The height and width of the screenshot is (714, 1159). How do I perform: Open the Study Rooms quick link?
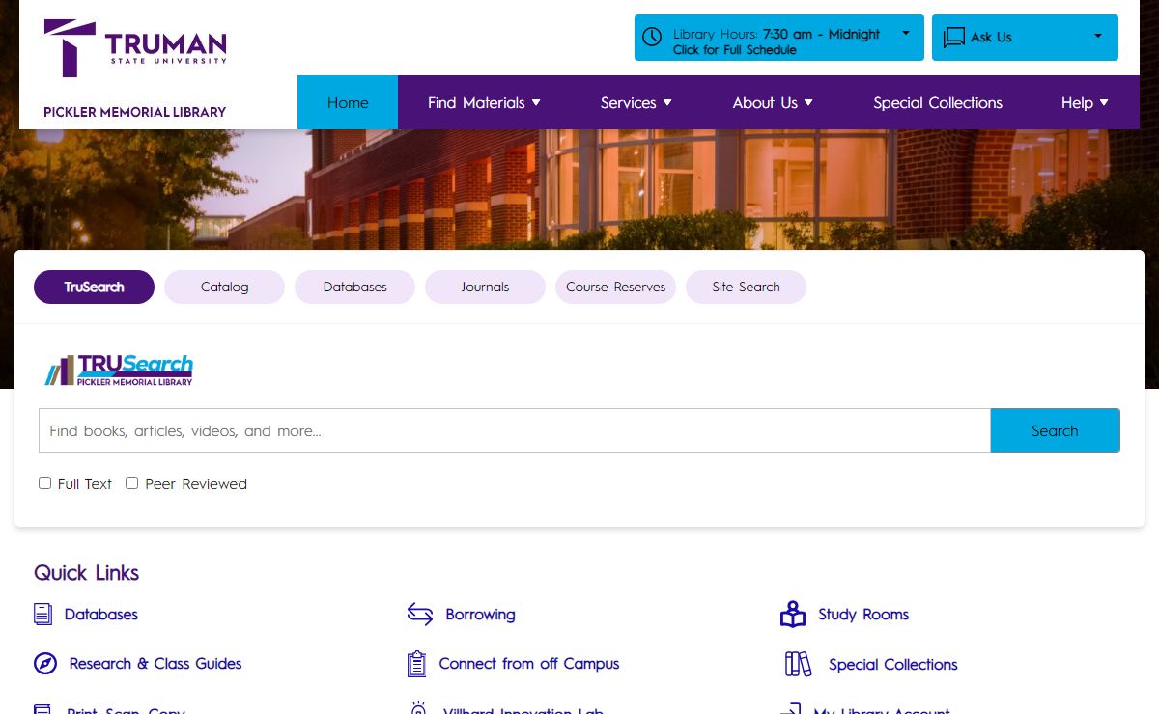pos(863,614)
